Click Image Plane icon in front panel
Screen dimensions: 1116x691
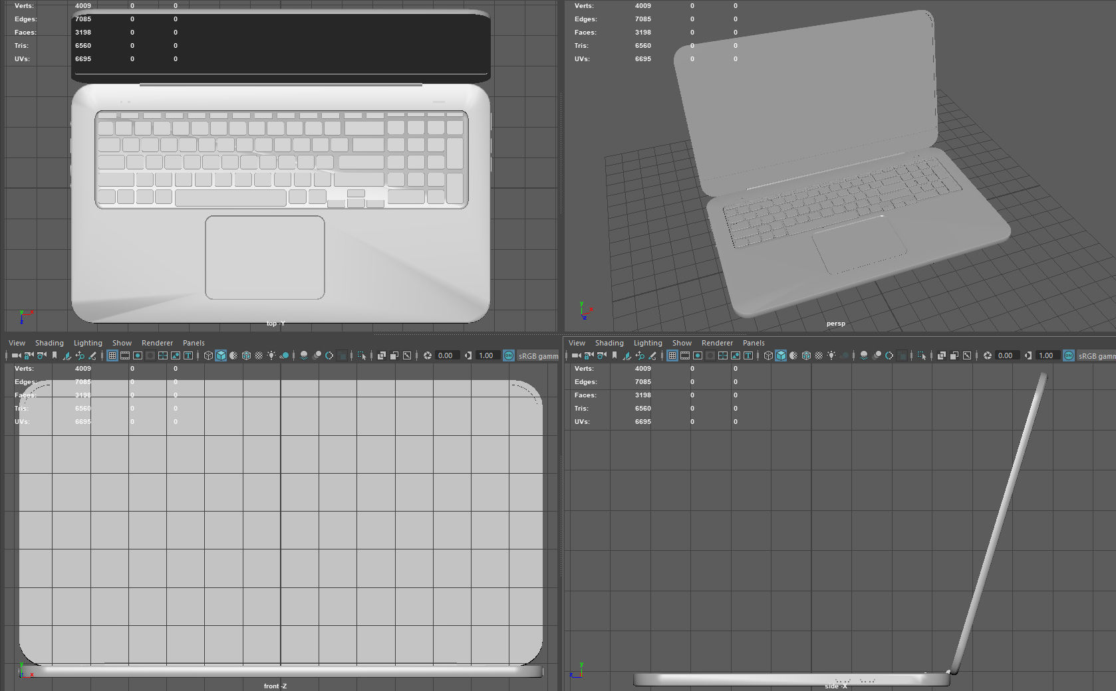tap(67, 355)
